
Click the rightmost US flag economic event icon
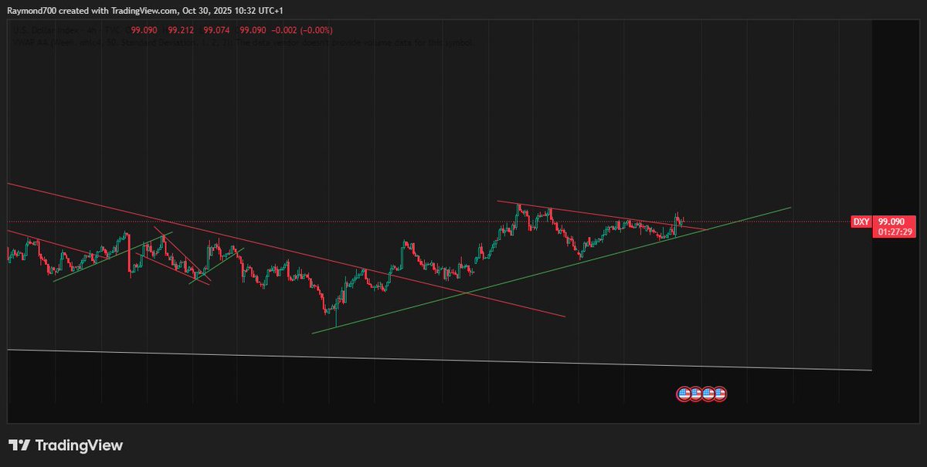tap(720, 394)
